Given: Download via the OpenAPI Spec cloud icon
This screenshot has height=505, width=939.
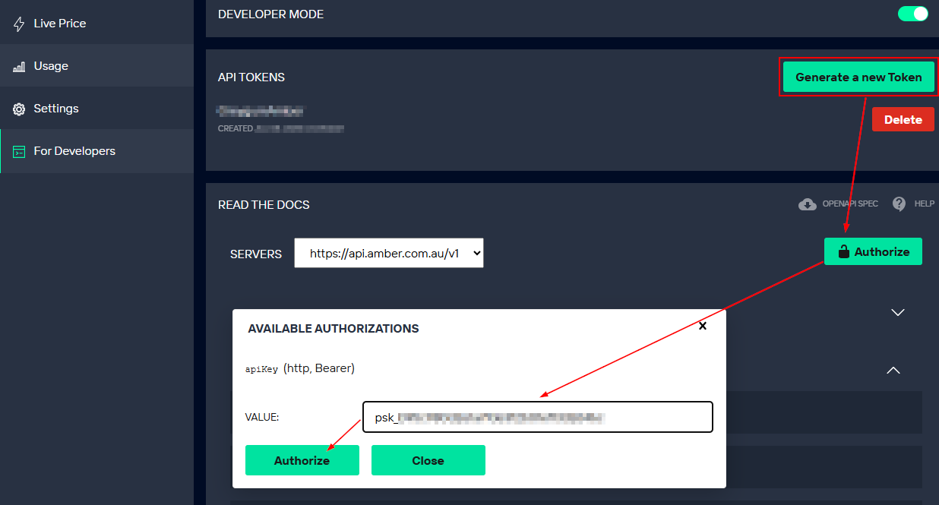Looking at the screenshot, I should [x=807, y=204].
